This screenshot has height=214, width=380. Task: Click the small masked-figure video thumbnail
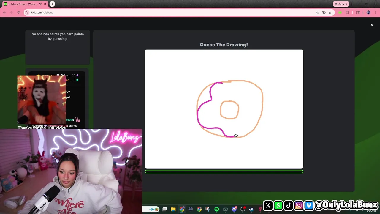[42, 100]
